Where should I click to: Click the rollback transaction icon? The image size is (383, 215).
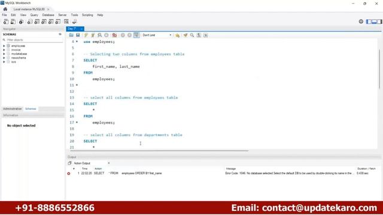tap(129, 35)
